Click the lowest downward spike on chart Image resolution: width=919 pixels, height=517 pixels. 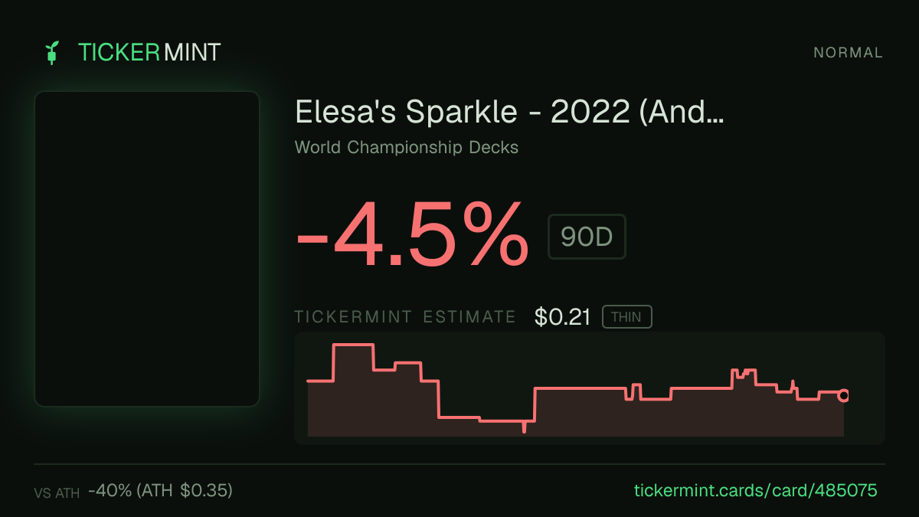tap(524, 427)
